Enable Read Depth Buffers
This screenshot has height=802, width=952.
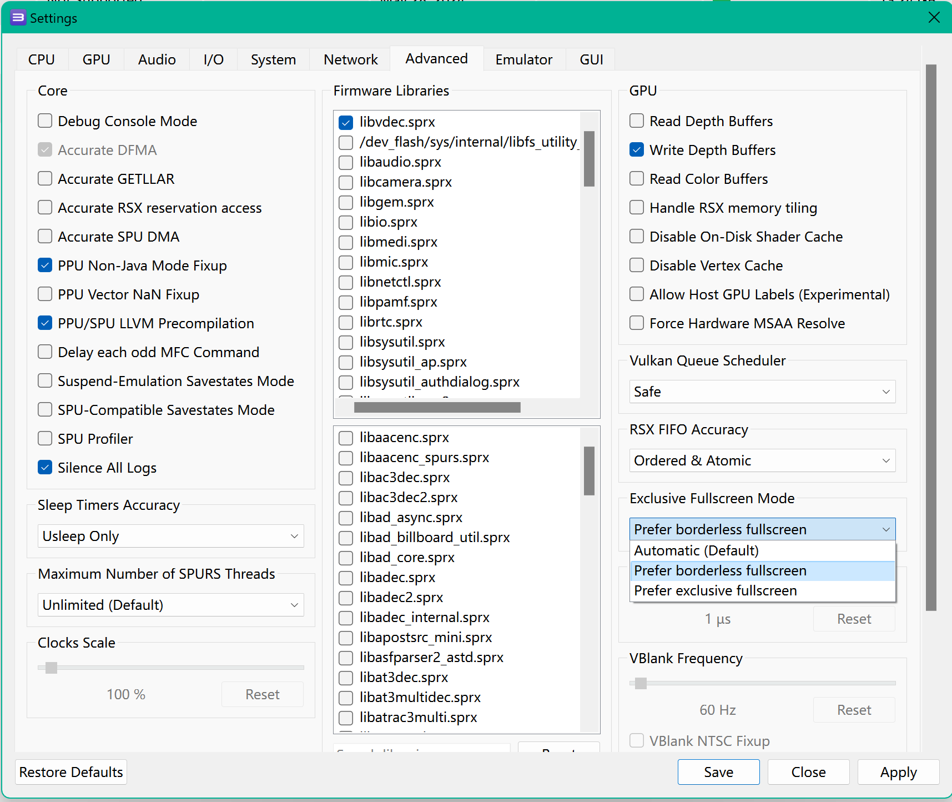coord(637,121)
